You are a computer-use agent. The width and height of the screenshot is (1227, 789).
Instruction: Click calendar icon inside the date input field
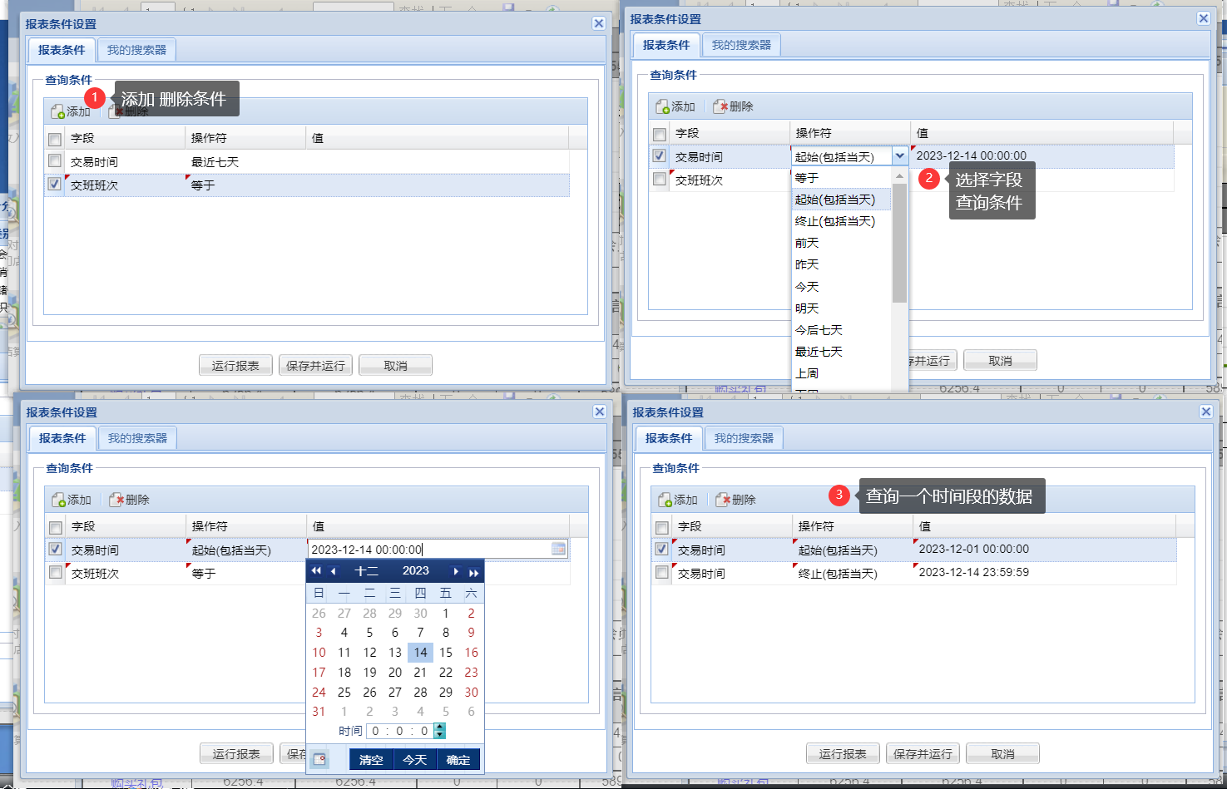(558, 549)
